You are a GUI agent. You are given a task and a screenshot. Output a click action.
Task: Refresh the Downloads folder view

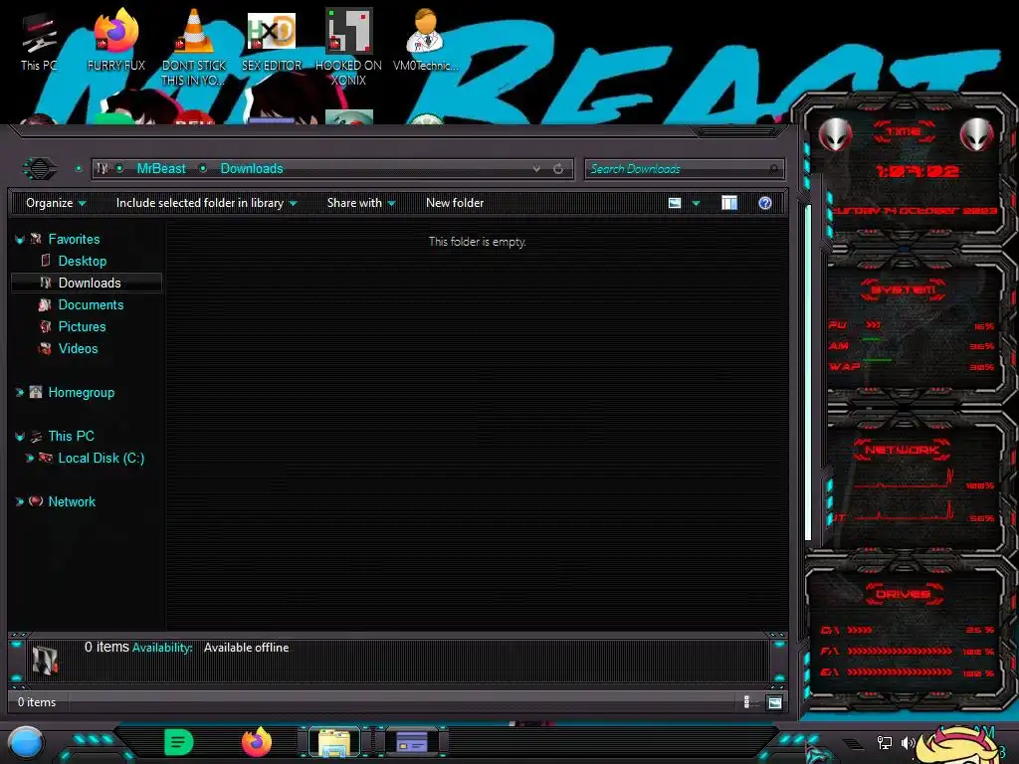[558, 169]
